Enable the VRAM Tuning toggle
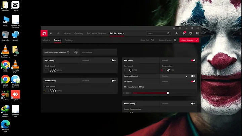This screenshot has width=242, height=136. click(114, 81)
